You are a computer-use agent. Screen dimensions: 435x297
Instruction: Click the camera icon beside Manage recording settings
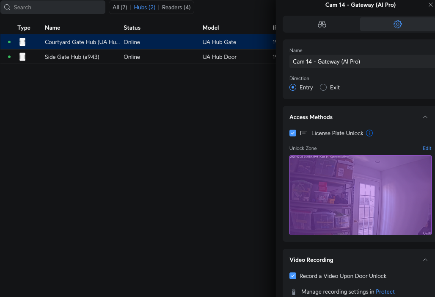293,291
